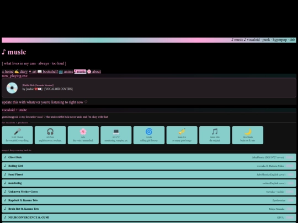This screenshot has width=298, height=223.
Task: Click the 'what lives in my ears' tagline
Action: point(34,63)
